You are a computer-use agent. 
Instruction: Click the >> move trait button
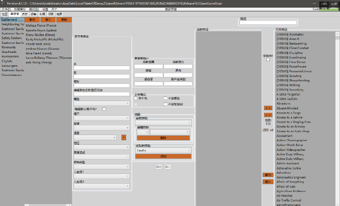(268, 115)
